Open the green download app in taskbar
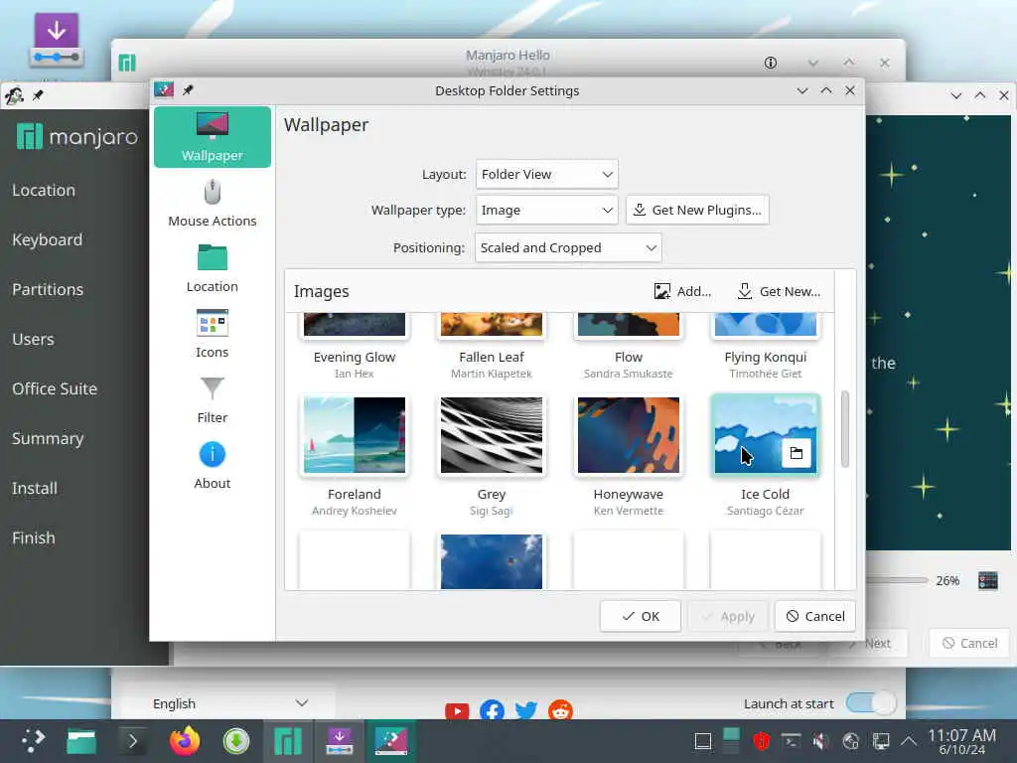 coord(236,741)
